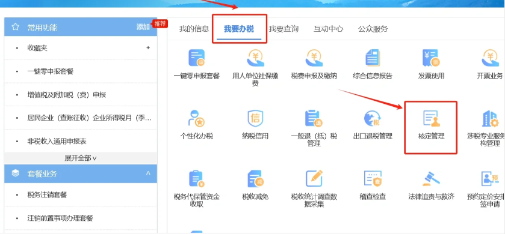Open sidebar 一键零申报套餐 link
Viewport: 505px width, 234px height.
pyautogui.click(x=51, y=71)
